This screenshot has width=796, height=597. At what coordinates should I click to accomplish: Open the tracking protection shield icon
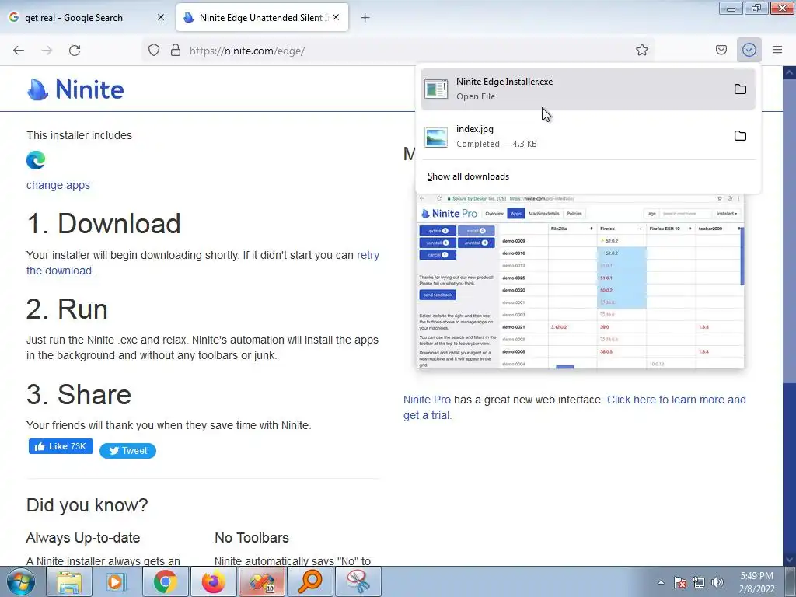click(154, 51)
